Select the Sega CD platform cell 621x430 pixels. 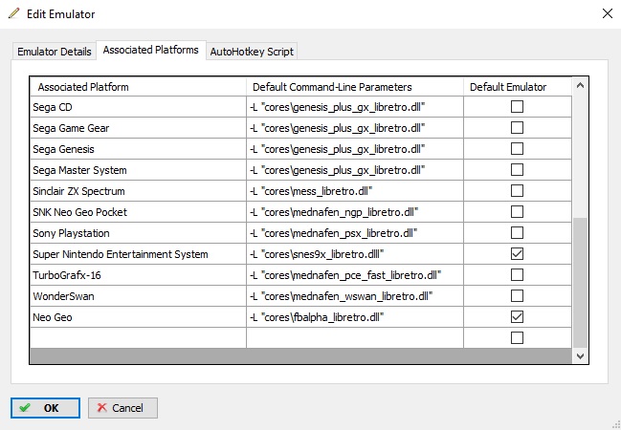(138, 107)
